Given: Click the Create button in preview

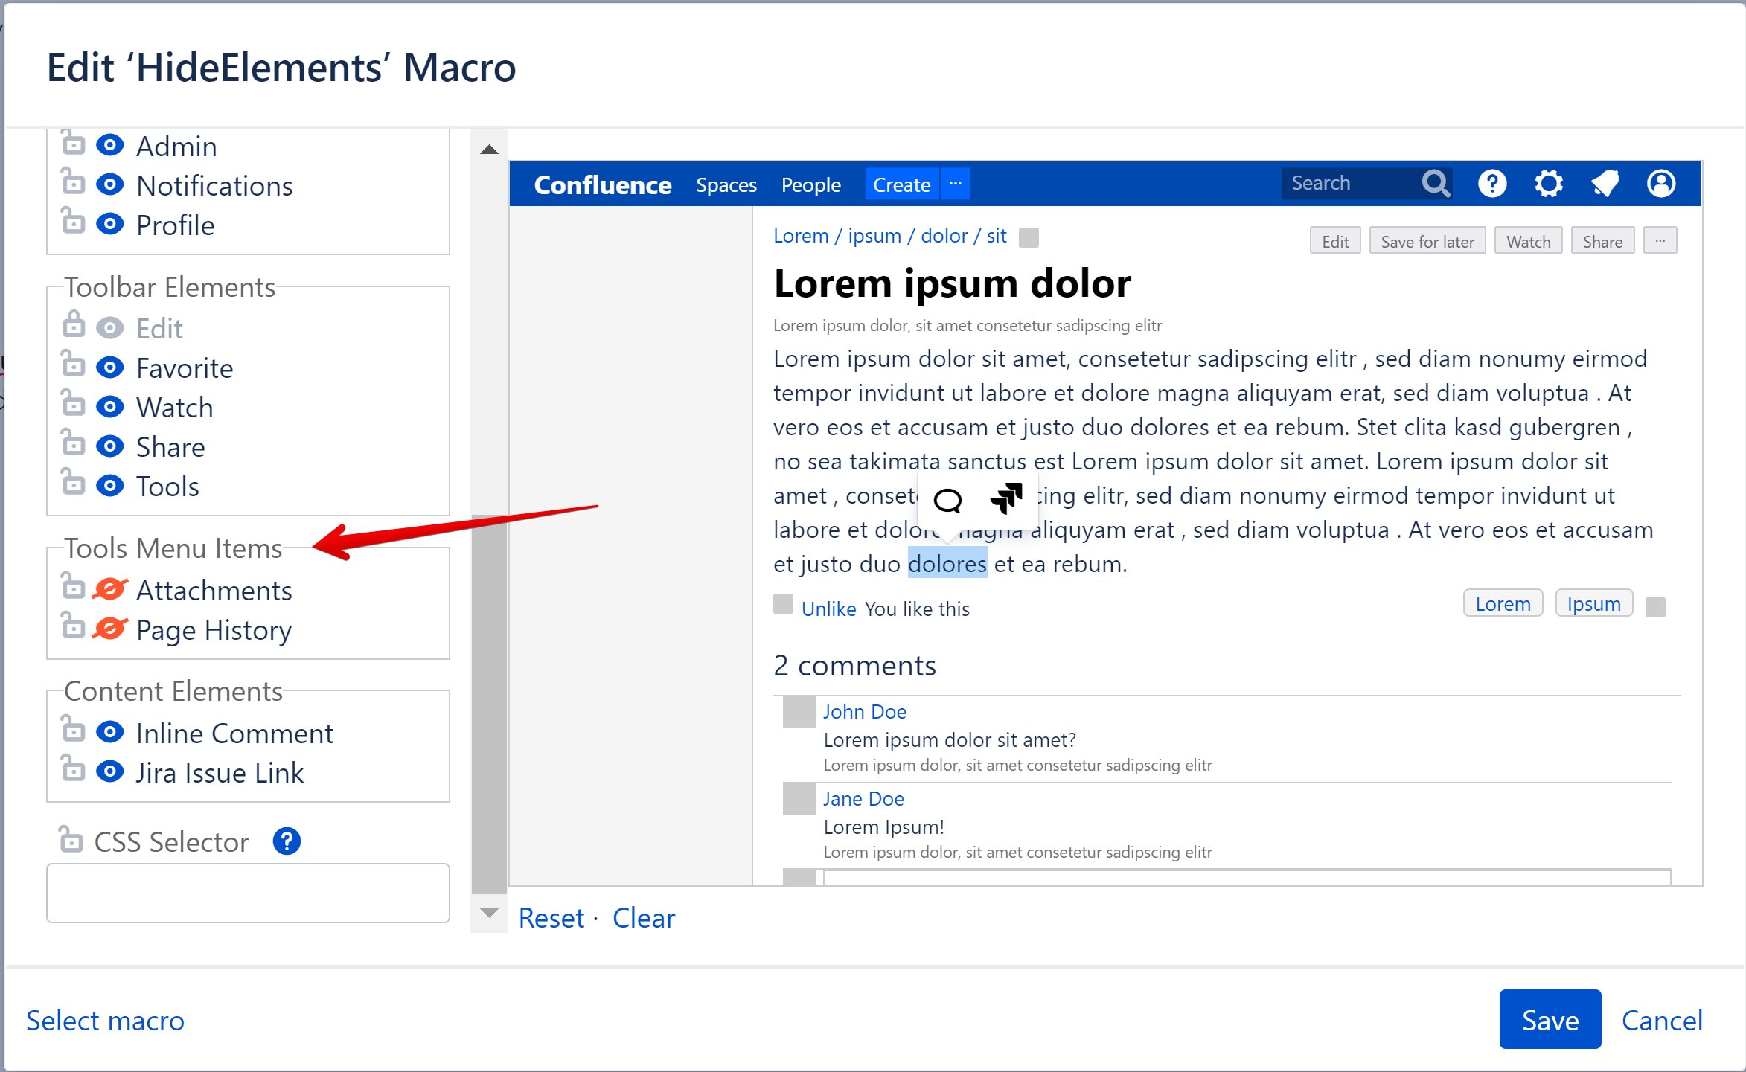Looking at the screenshot, I should (901, 184).
